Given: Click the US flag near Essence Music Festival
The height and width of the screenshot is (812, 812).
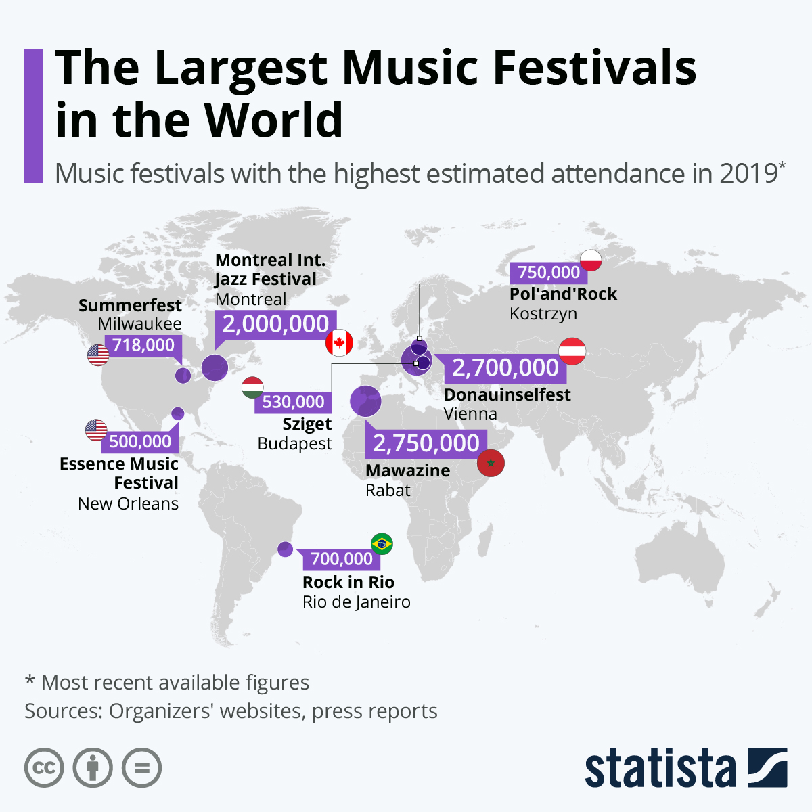Looking at the screenshot, I should click(96, 429).
